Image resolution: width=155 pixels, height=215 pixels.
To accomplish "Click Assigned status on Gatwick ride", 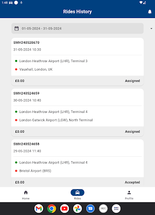I will [x=132, y=131].
